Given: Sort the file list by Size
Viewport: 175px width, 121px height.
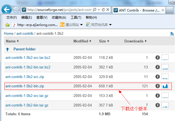Looking at the screenshot, I should pyautogui.click(x=104, y=41).
